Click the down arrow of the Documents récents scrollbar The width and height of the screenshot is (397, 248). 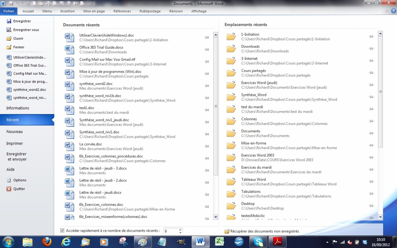point(216,217)
